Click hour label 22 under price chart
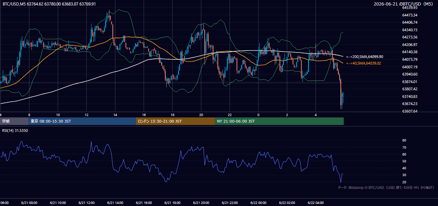The image size is (438, 206). [230, 115]
